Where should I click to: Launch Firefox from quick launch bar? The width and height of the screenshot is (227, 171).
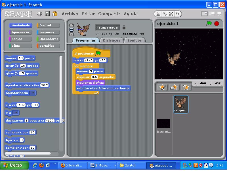click(x=41, y=165)
